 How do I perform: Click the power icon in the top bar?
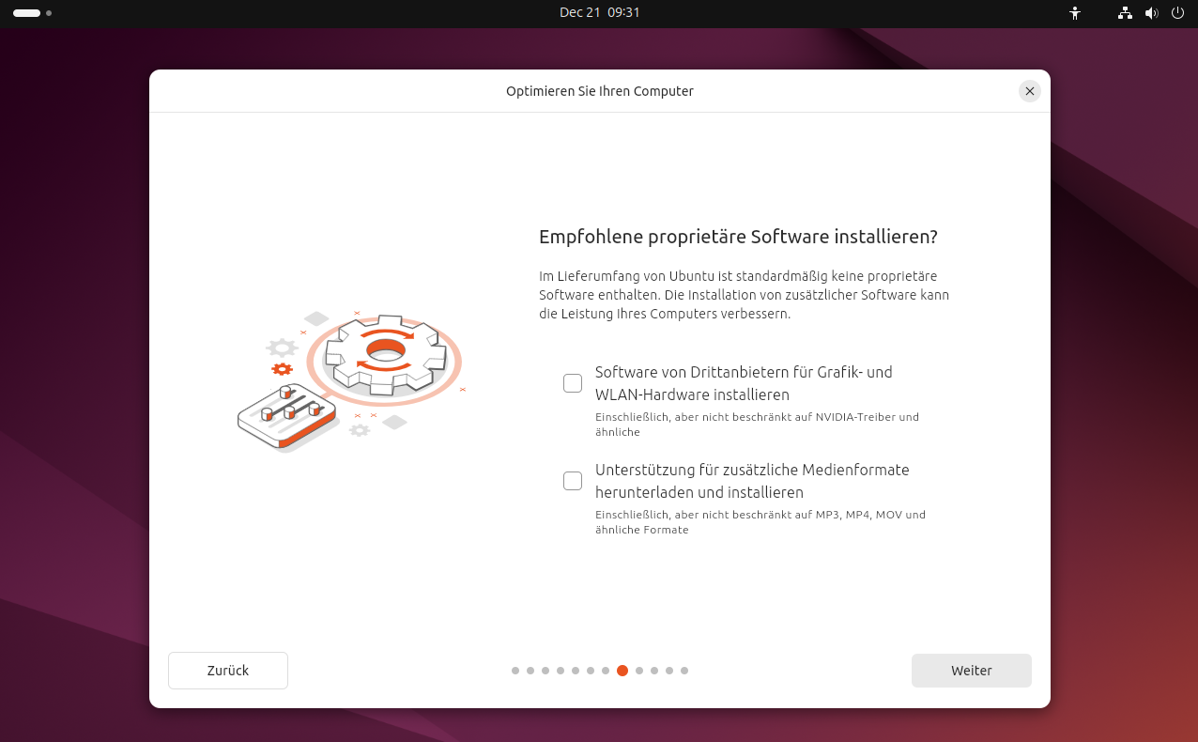click(x=1177, y=13)
